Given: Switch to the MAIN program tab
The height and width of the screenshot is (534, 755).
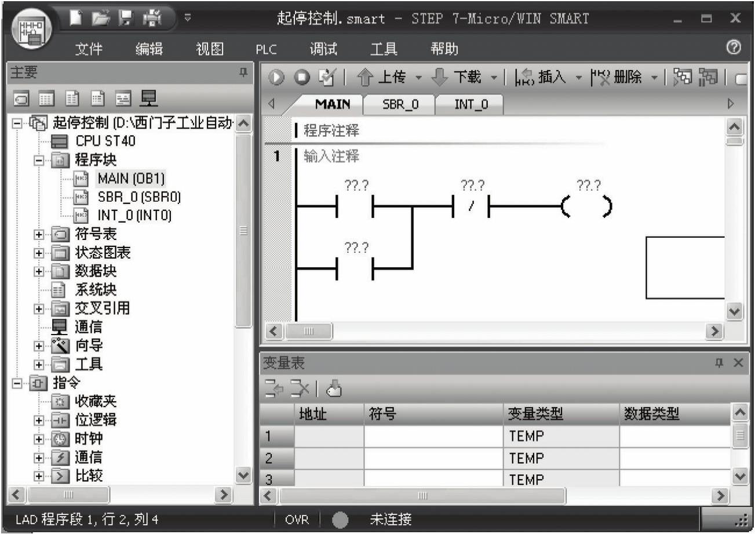Looking at the screenshot, I should coord(332,104).
